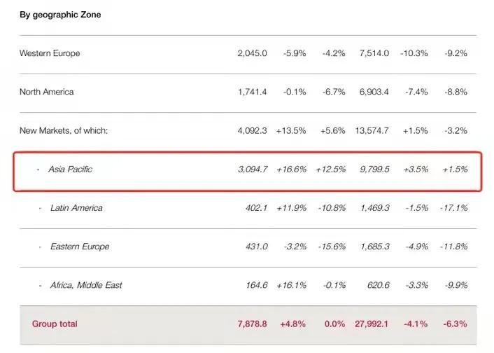494x353 pixels.
Task: Click the Group total value 7,878.8
Action: pyautogui.click(x=252, y=324)
